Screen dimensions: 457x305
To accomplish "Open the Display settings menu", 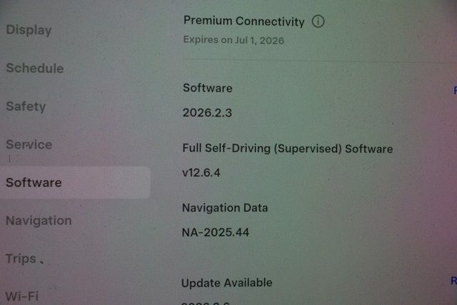I will click(29, 30).
